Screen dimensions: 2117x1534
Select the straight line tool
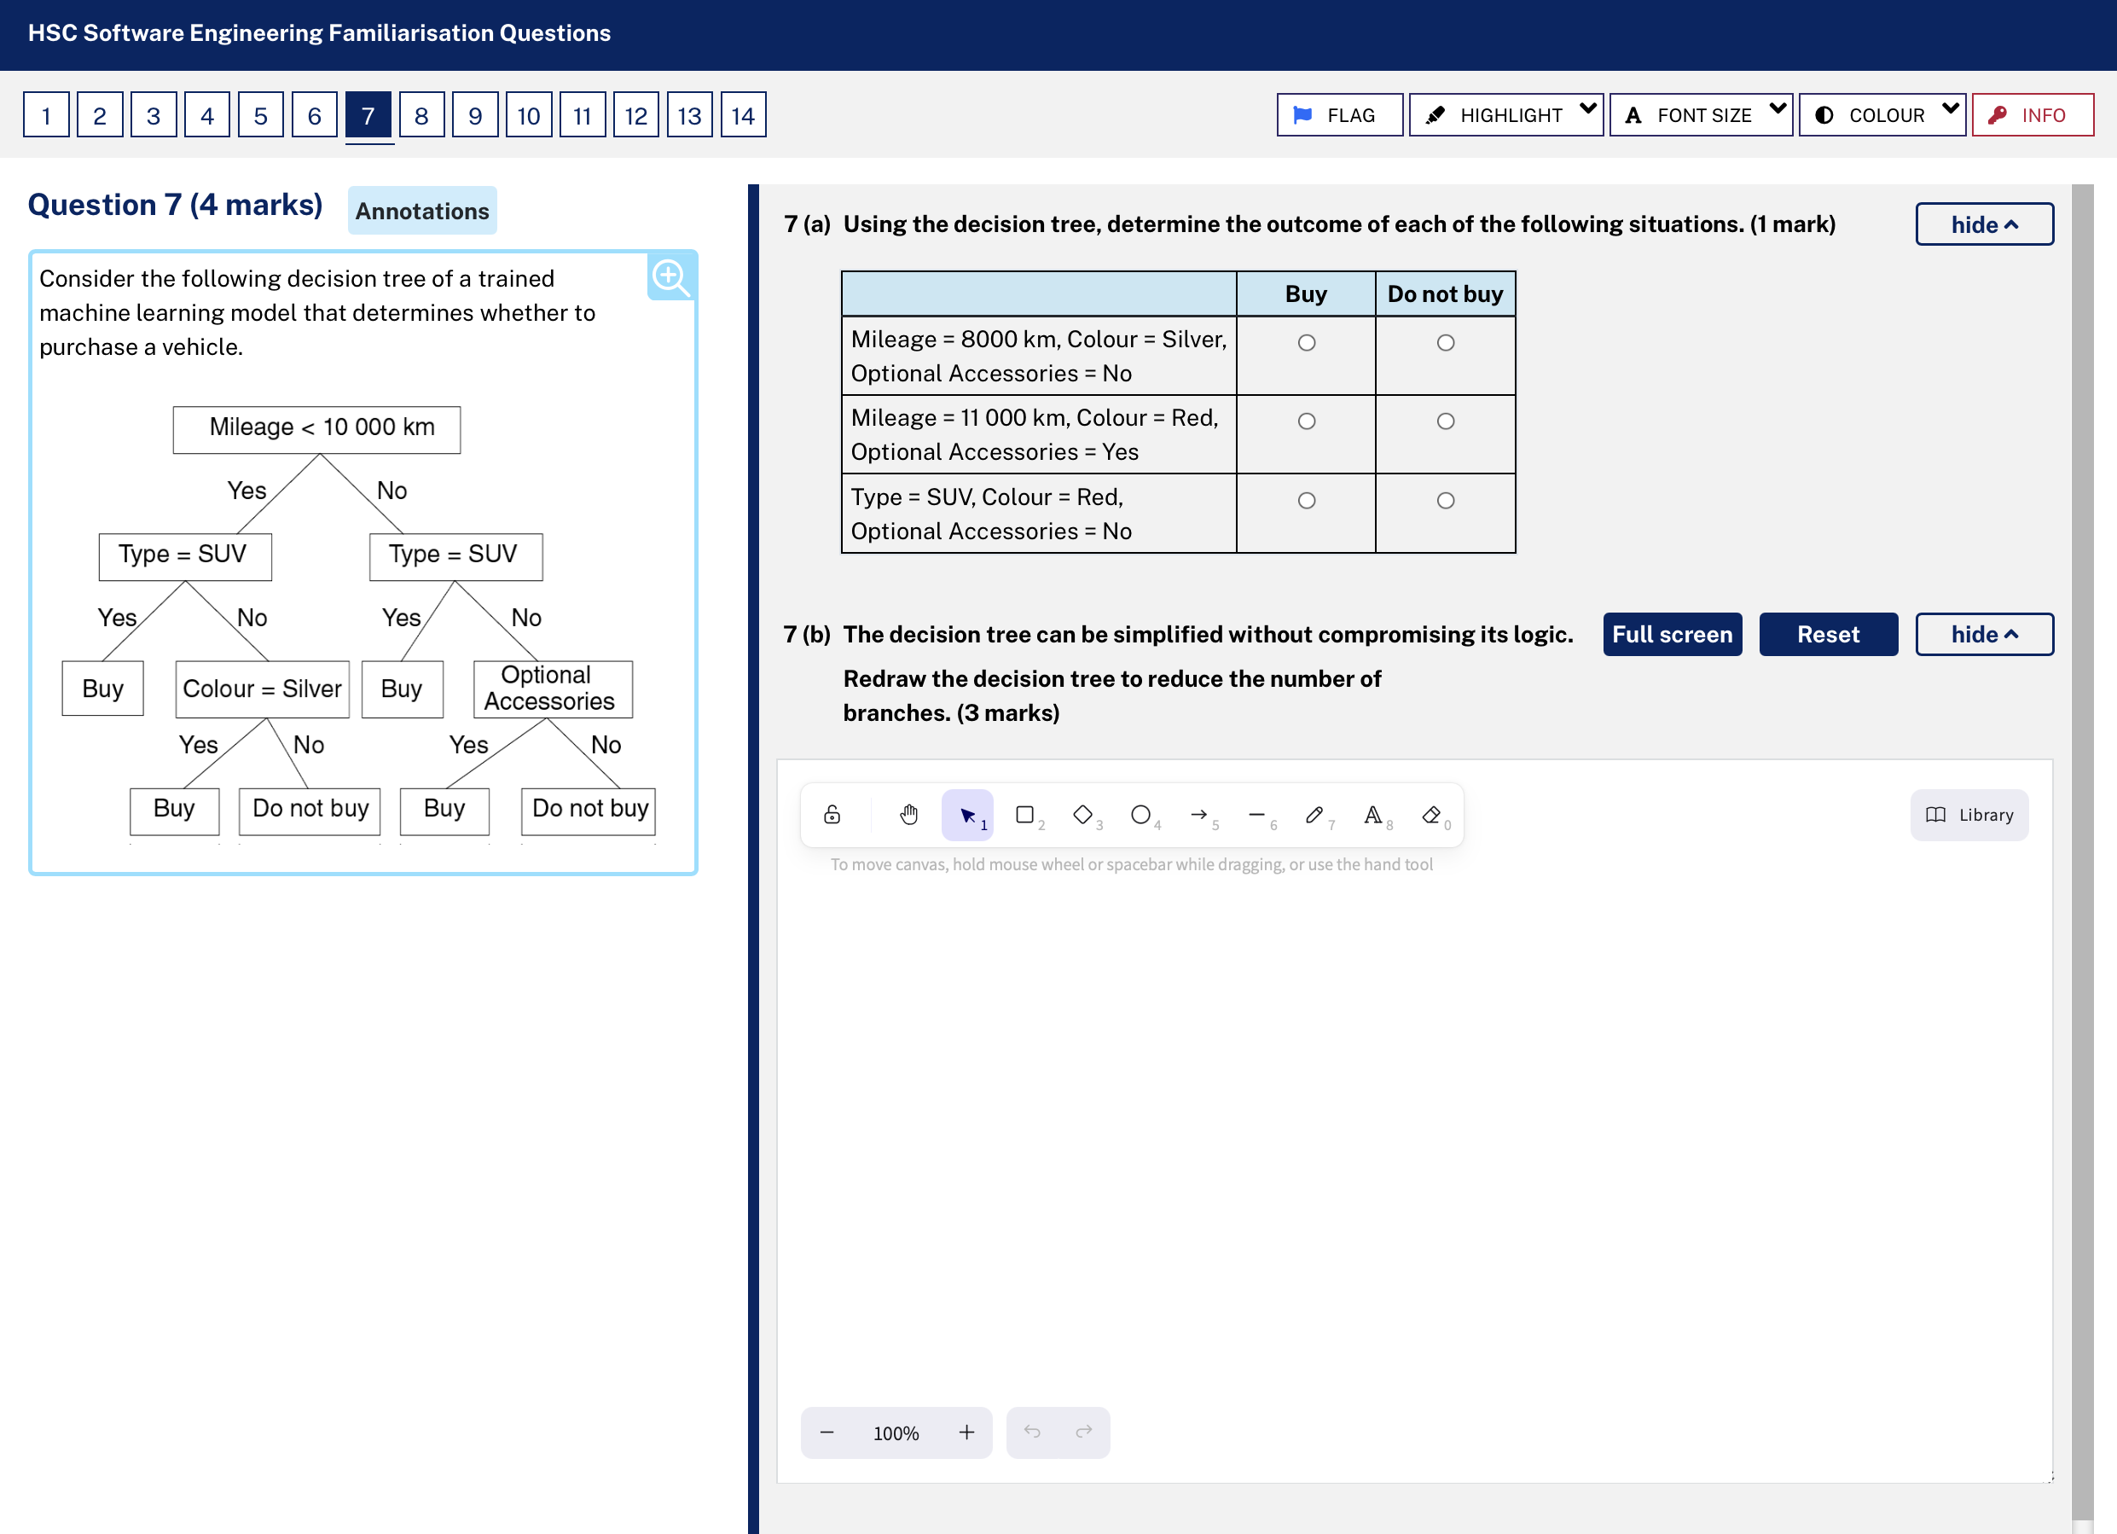[1257, 815]
